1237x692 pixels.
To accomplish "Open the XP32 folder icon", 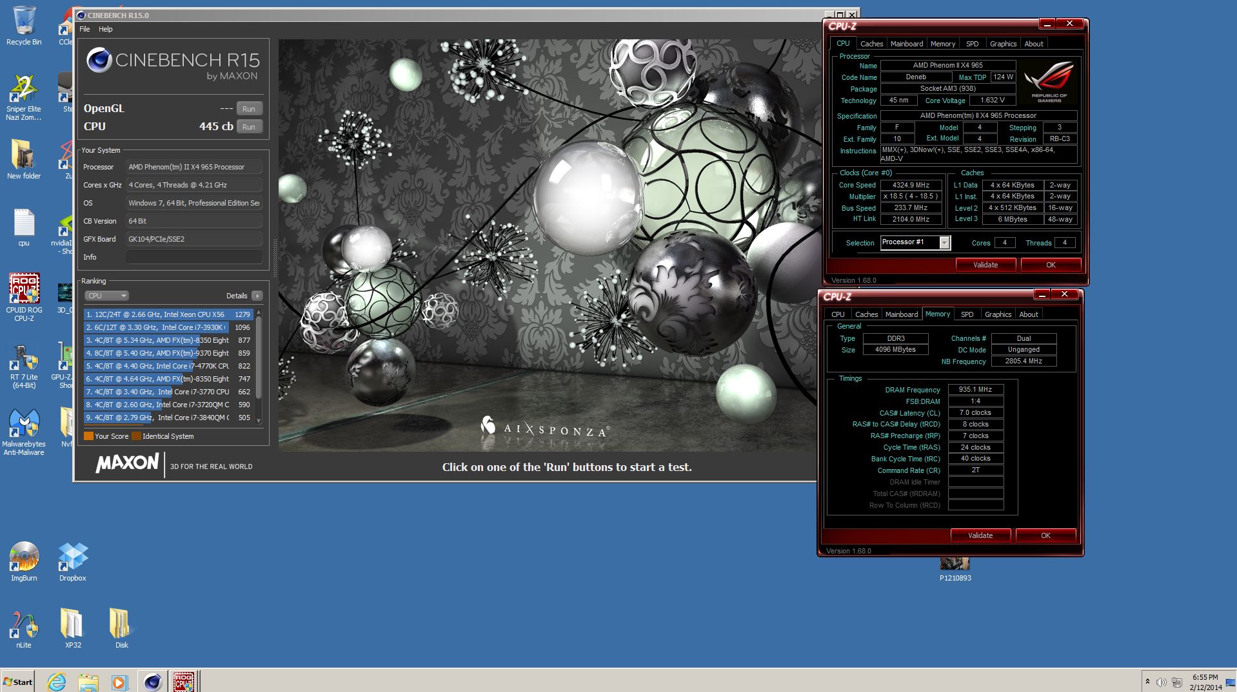I will (72, 629).
